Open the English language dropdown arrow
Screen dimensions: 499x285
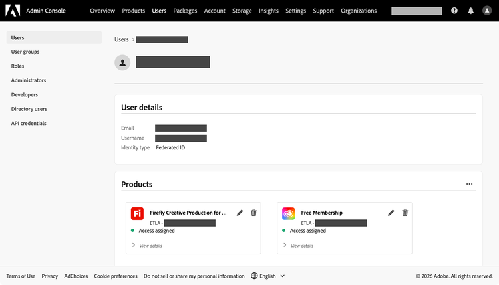(282, 276)
